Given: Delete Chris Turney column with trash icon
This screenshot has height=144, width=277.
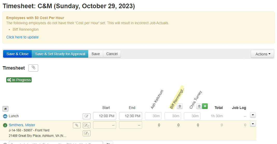Looking at the screenshot, I should coord(199,106).
